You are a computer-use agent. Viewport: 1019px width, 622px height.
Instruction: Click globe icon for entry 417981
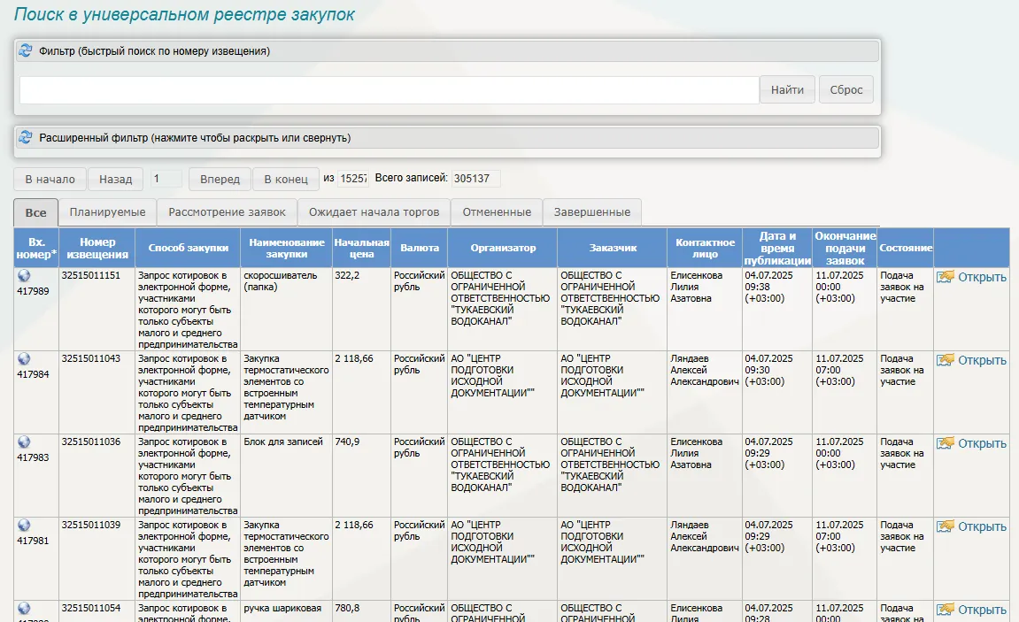[24, 525]
